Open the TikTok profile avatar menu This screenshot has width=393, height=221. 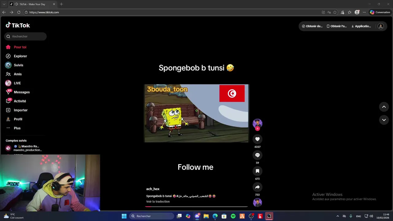click(381, 26)
